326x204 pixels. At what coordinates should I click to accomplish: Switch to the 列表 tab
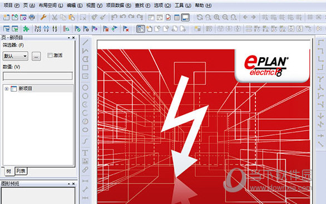coord(21,171)
